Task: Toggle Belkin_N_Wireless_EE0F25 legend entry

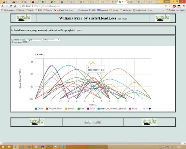Action: [x=112, y=109]
